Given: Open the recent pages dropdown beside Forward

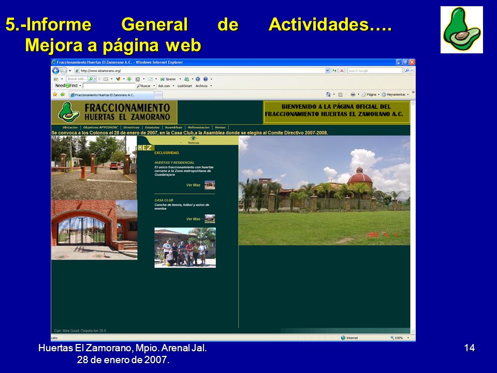Looking at the screenshot, I should tap(70, 71).
